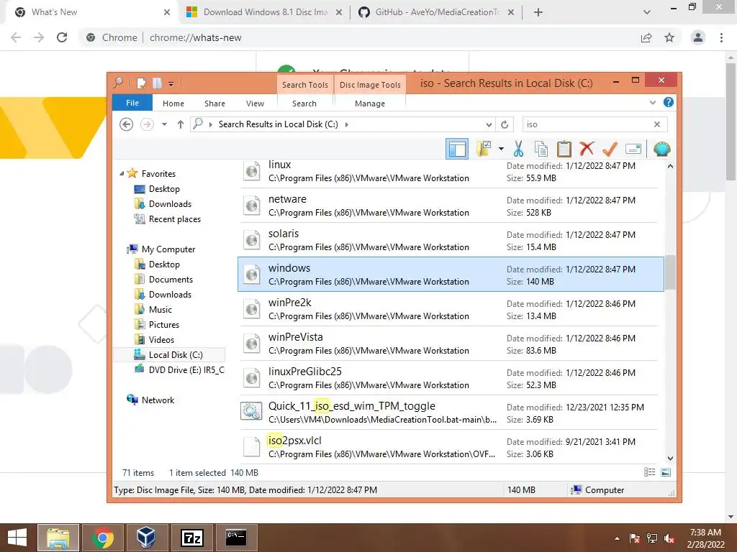The height and width of the screenshot is (552, 737).
Task: Select Pictures in navigation pane
Action: tap(163, 324)
